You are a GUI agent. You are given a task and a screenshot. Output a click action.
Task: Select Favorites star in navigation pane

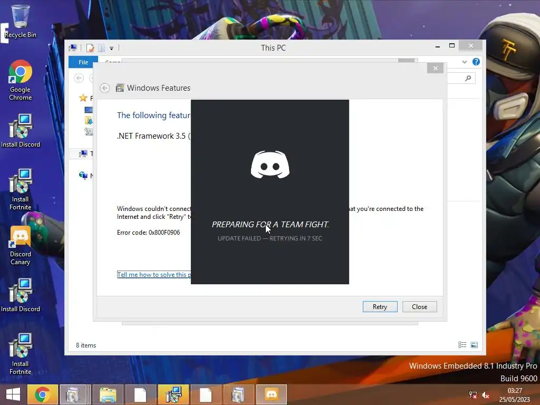click(x=83, y=98)
